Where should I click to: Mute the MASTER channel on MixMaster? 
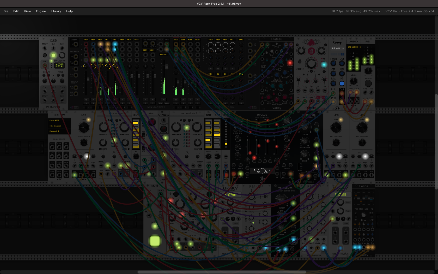(164, 99)
